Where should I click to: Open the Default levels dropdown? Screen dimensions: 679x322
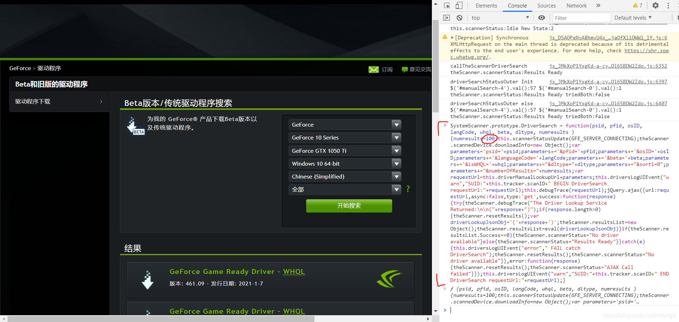click(633, 18)
